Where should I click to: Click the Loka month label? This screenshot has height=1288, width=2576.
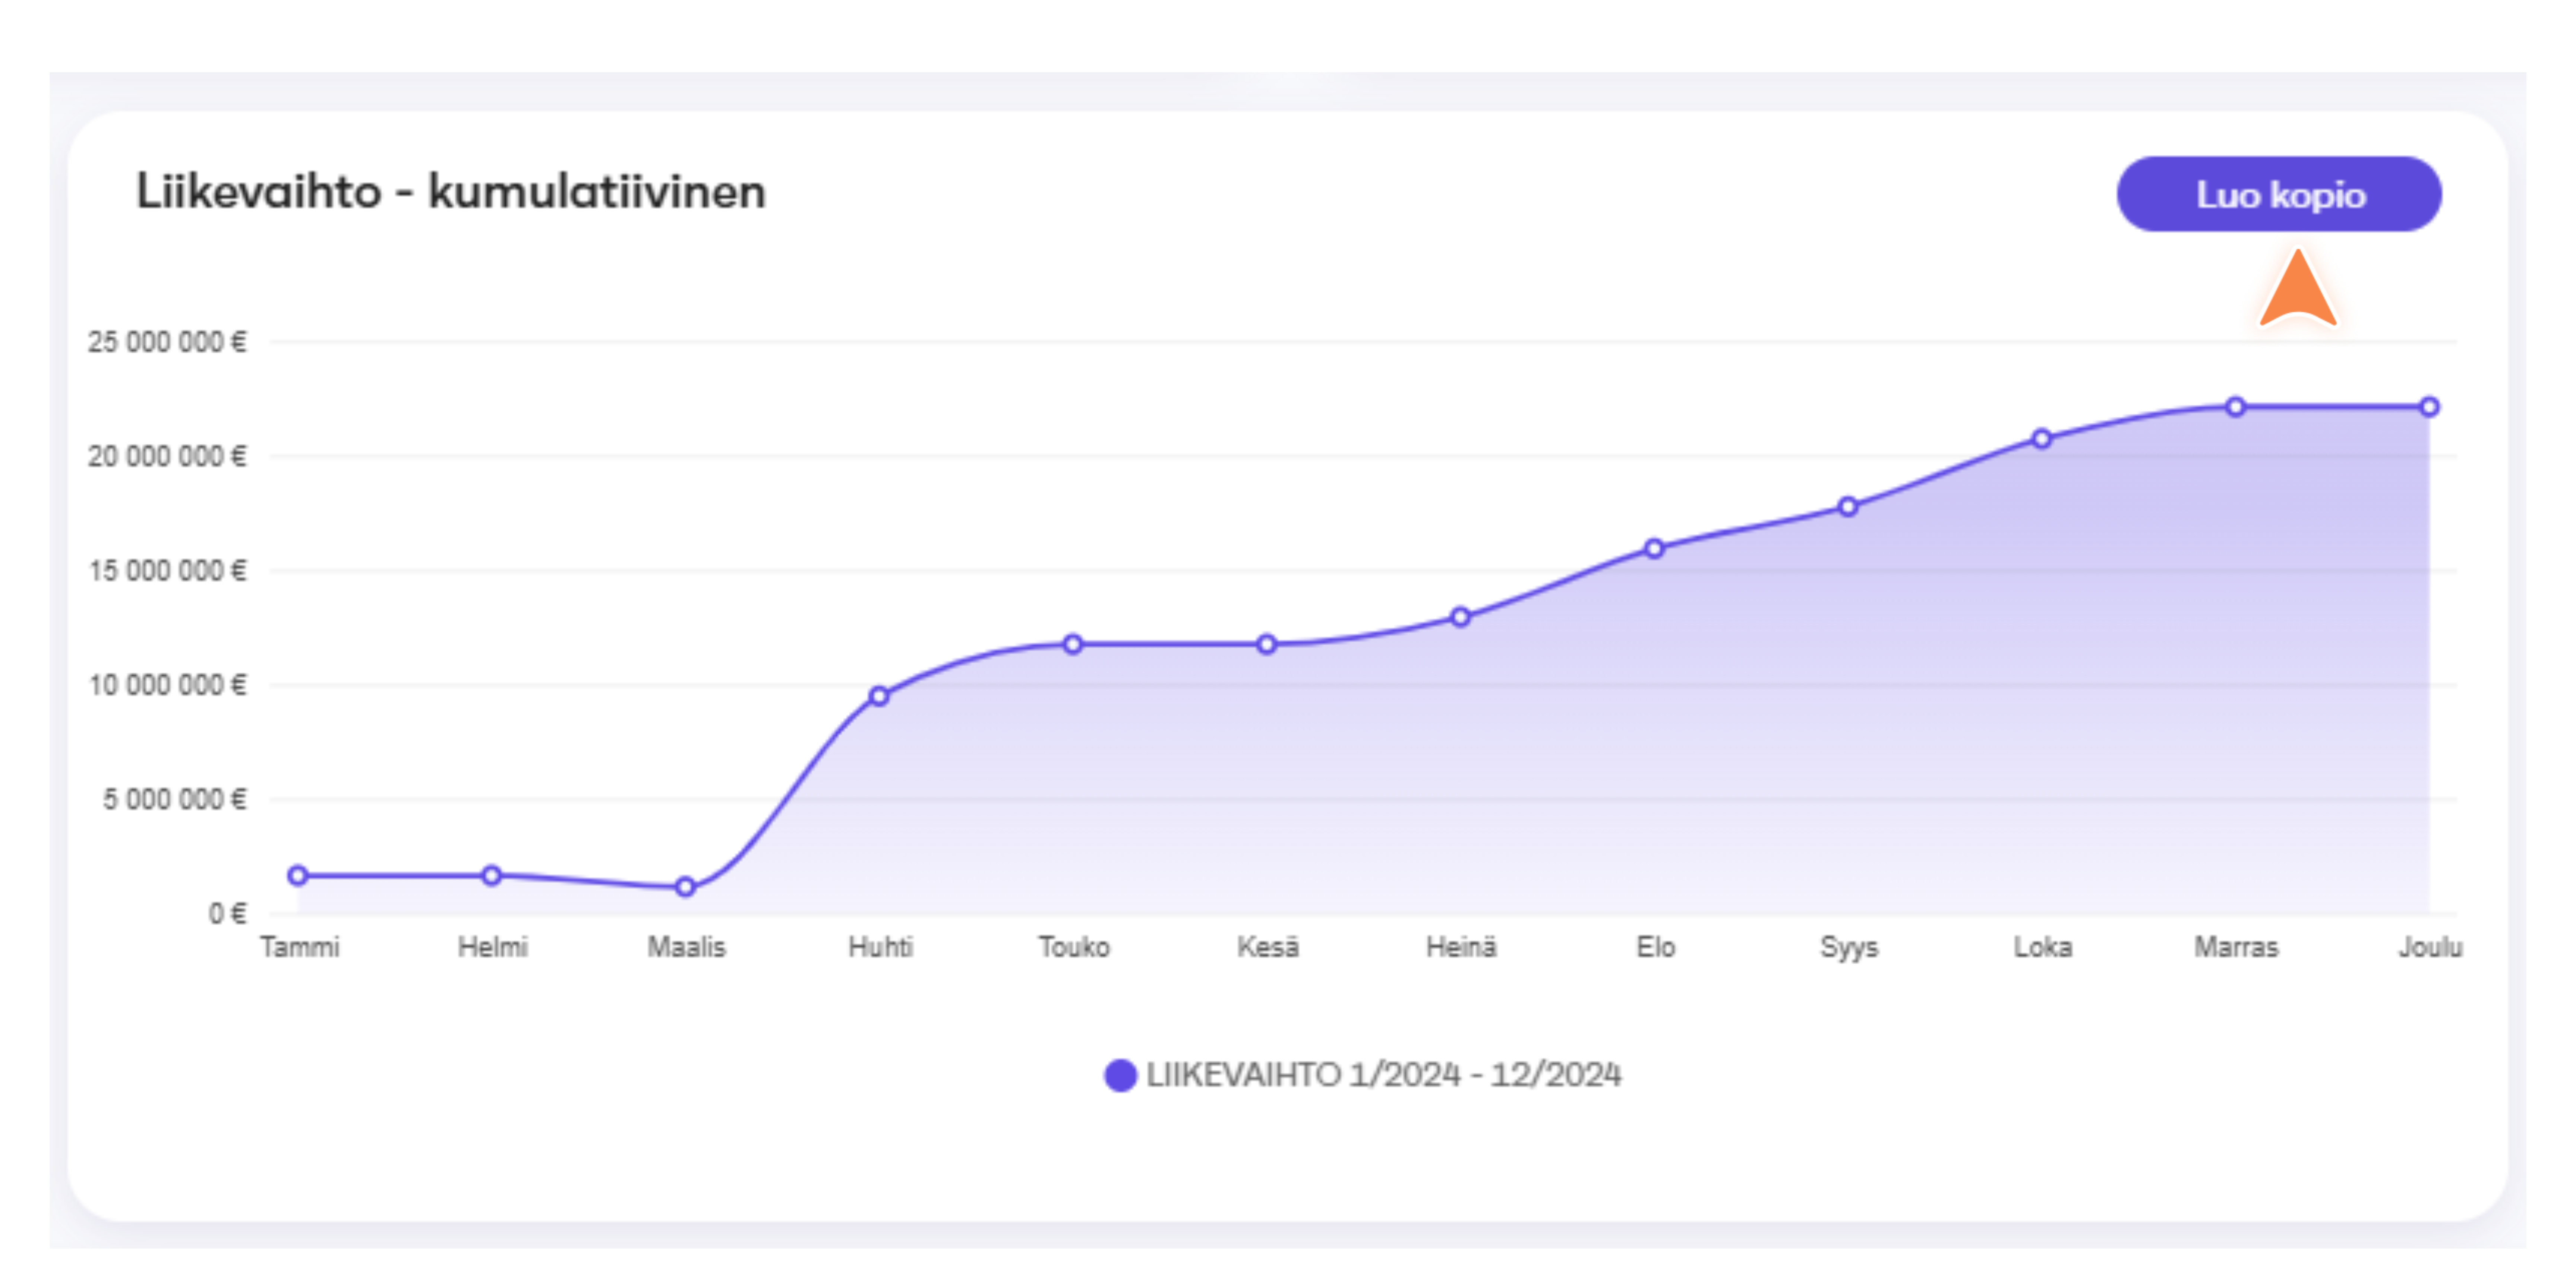2043,947
